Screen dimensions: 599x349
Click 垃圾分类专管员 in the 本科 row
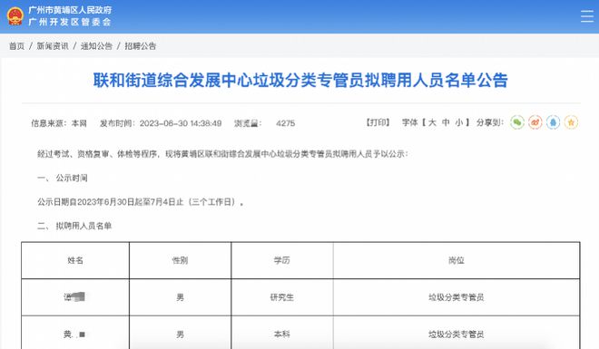(457, 334)
